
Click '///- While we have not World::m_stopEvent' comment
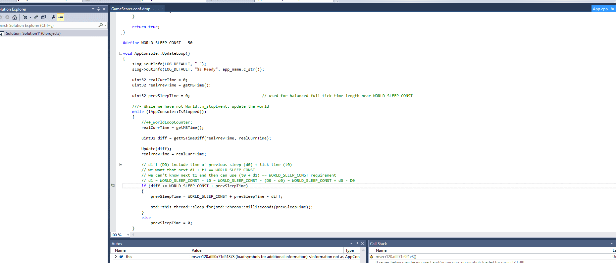[200, 106]
